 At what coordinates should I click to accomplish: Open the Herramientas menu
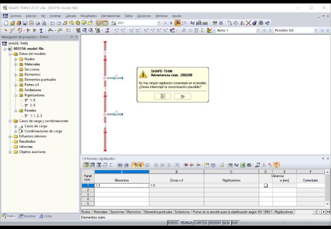[x=111, y=16]
